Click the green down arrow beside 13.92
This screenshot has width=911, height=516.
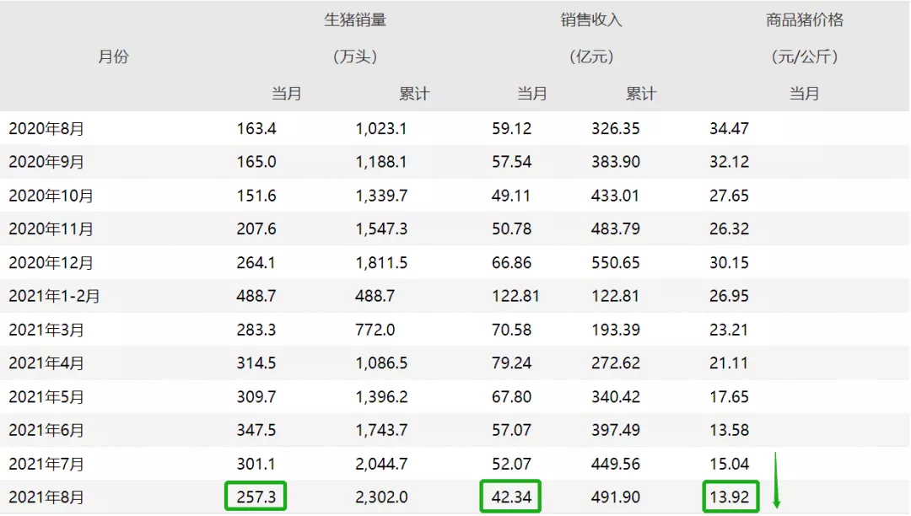pyautogui.click(x=776, y=481)
